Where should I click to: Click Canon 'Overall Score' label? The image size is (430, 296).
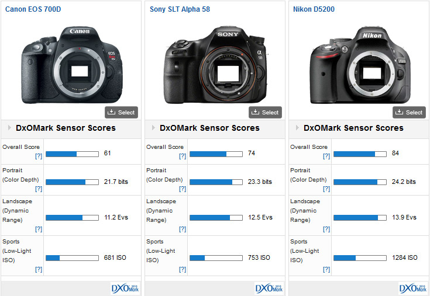click(21, 147)
